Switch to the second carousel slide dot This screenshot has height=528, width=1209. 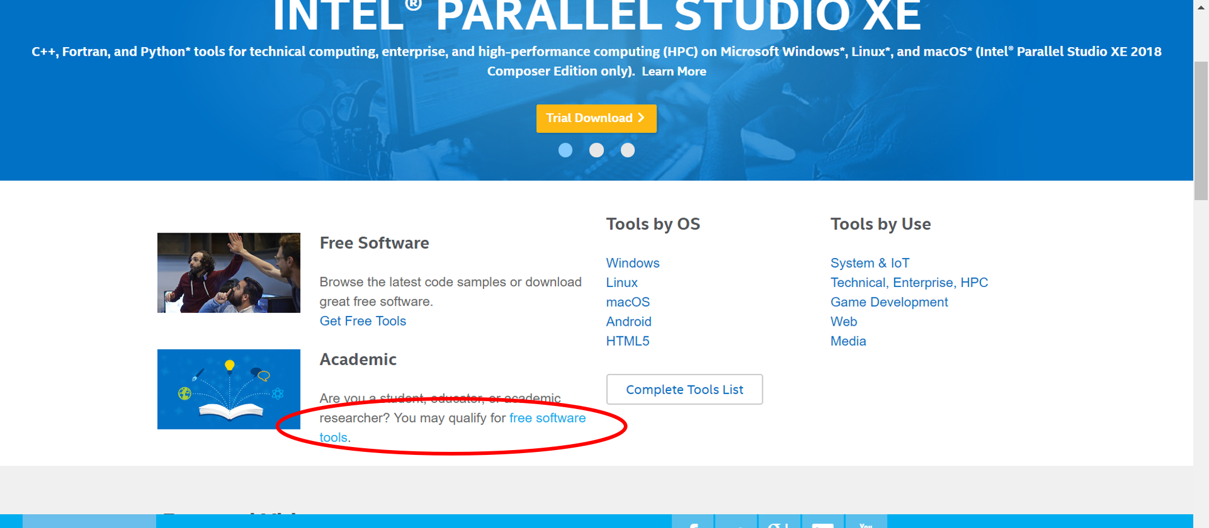click(597, 150)
